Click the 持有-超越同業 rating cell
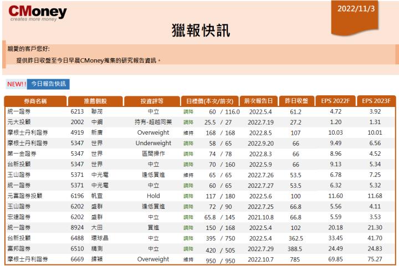 [153, 122]
